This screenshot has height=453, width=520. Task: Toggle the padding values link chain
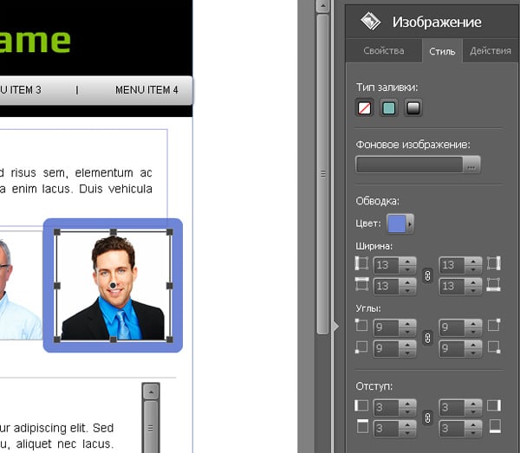[x=426, y=417]
